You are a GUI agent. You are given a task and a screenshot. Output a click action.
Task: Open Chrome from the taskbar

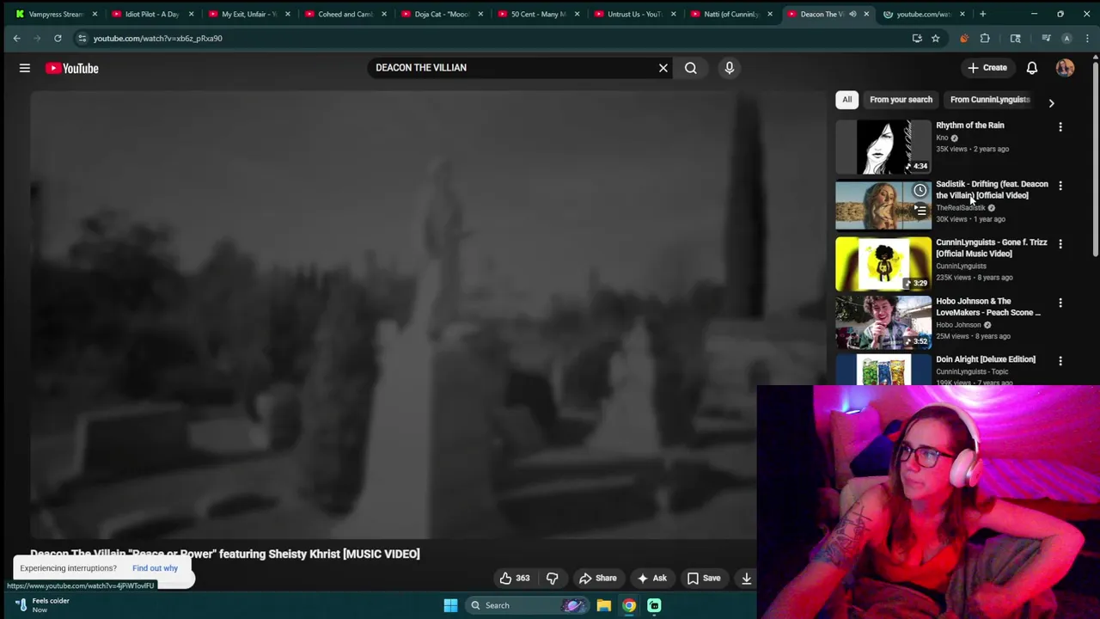[x=629, y=605]
